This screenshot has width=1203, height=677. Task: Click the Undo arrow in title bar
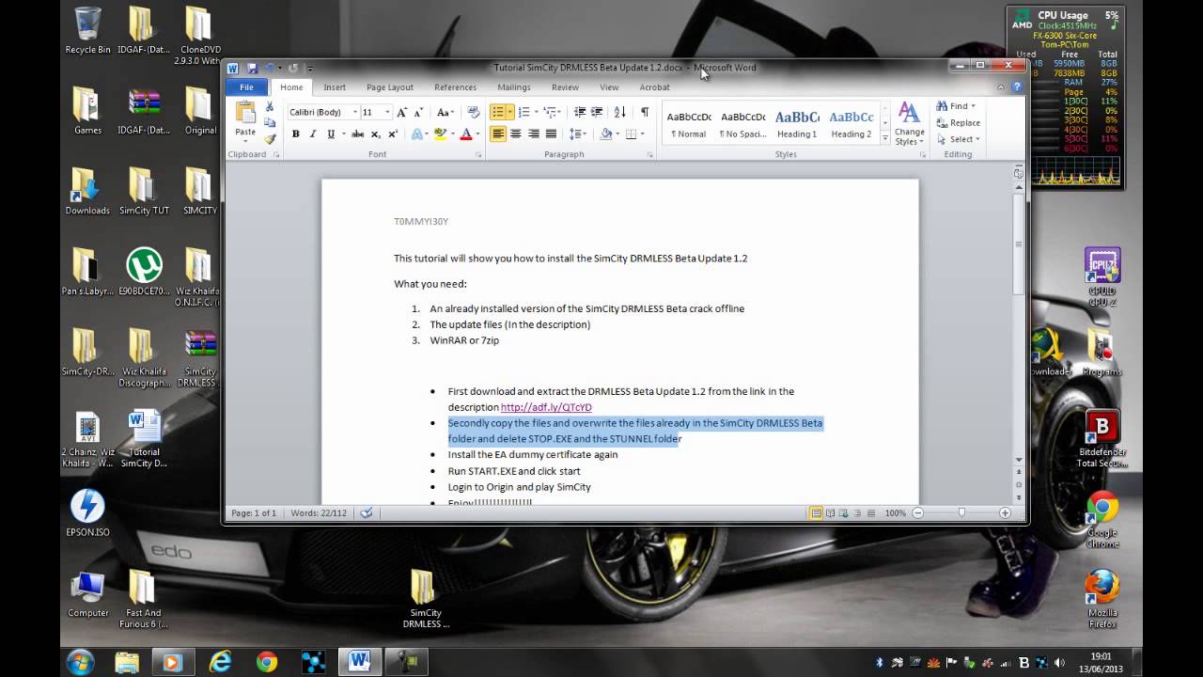[268, 68]
